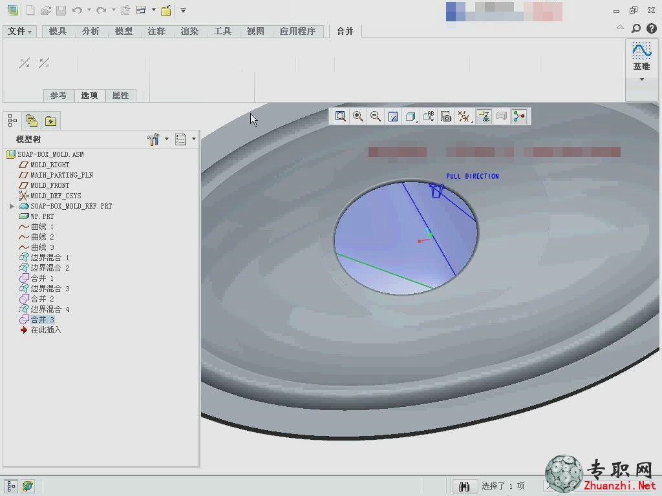Click the Windows switch icon
This screenshot has height=496, width=662.
pyautogui.click(x=142, y=10)
